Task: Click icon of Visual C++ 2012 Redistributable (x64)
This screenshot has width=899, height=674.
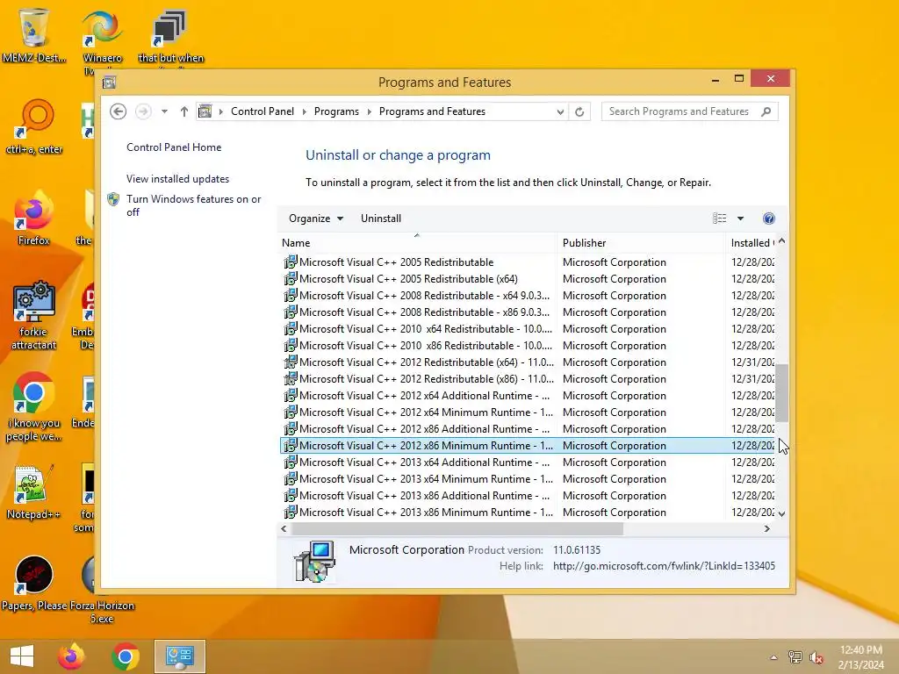Action: 291,362
